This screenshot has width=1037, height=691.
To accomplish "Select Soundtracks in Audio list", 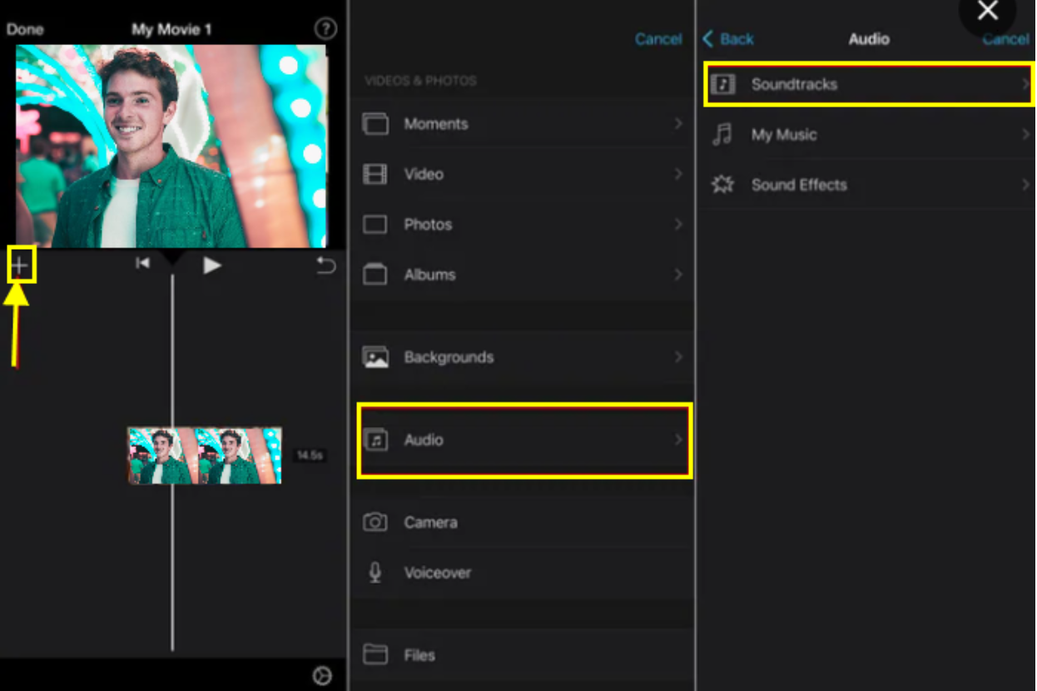I will tap(794, 84).
